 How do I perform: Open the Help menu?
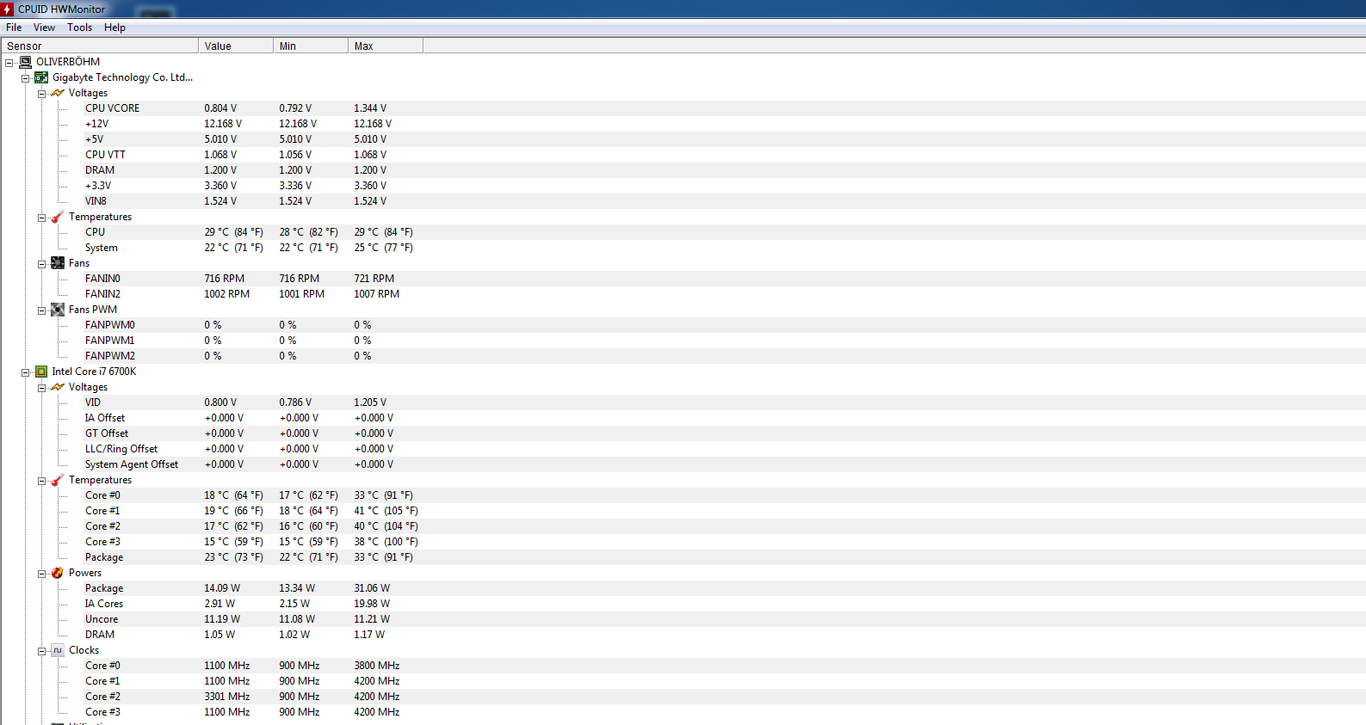pos(114,28)
